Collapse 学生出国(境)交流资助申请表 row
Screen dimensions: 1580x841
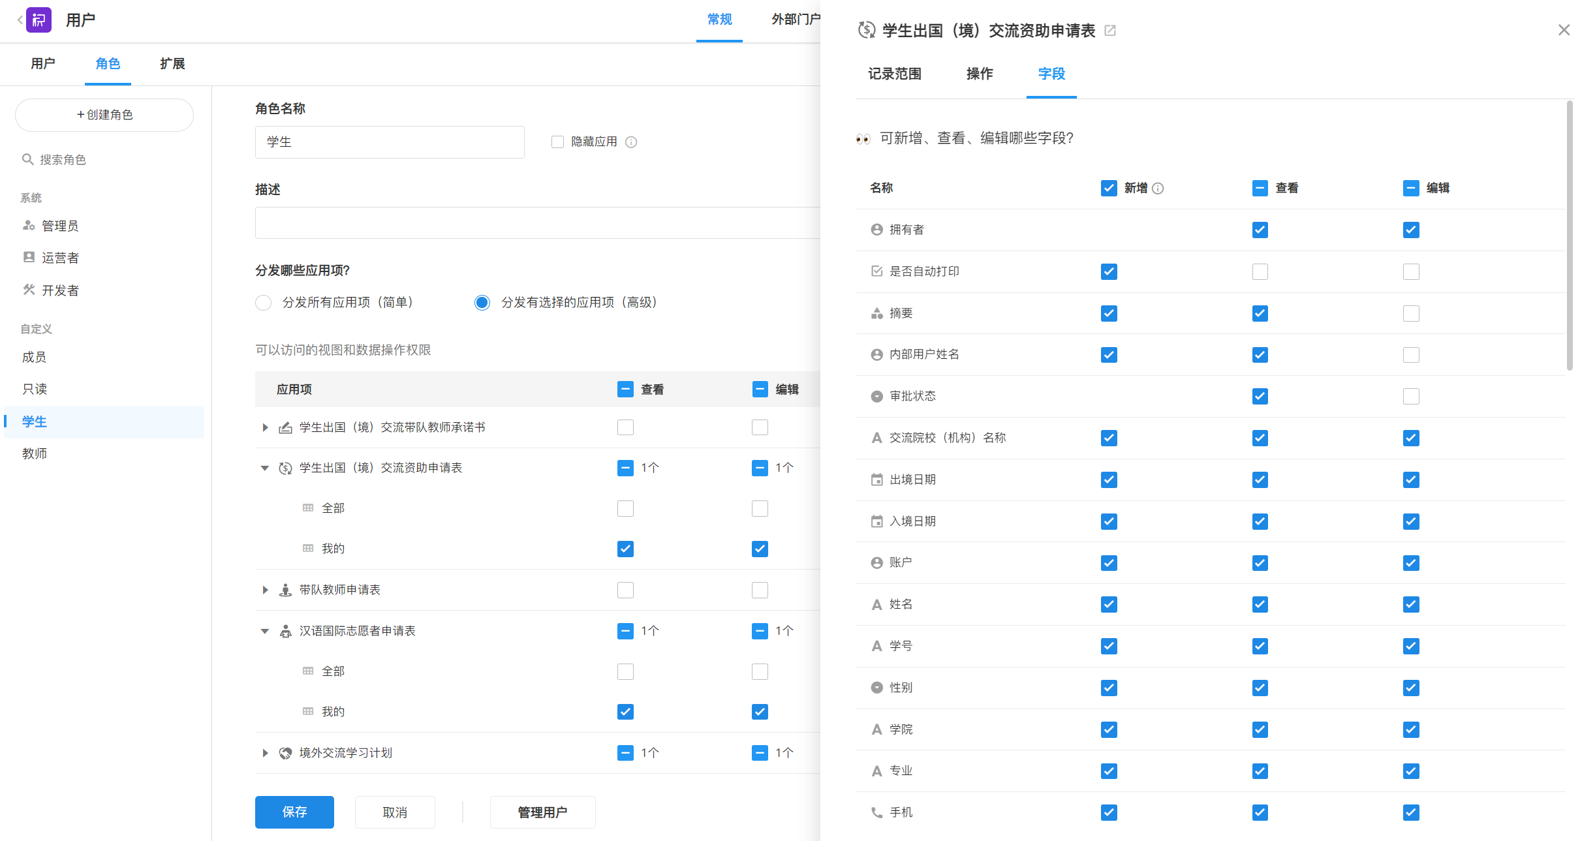[x=265, y=468]
